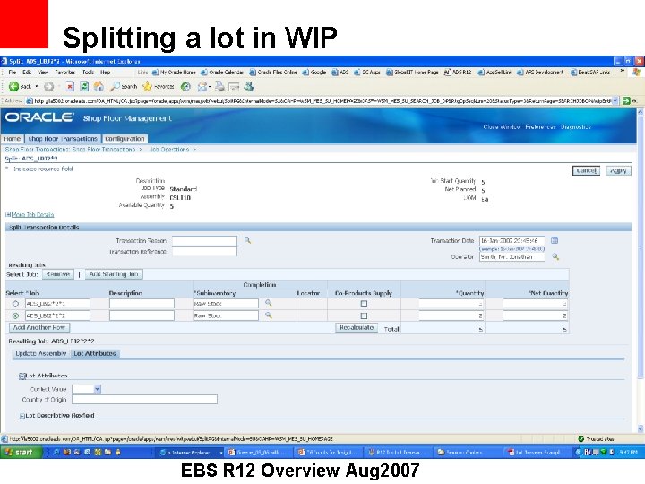The image size is (645, 484).
Task: Open the Tools menu
Action: [x=89, y=73]
